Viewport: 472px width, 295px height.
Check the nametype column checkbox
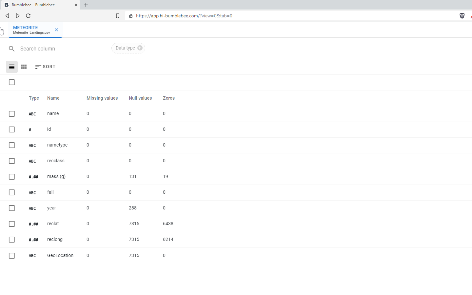tap(12, 145)
